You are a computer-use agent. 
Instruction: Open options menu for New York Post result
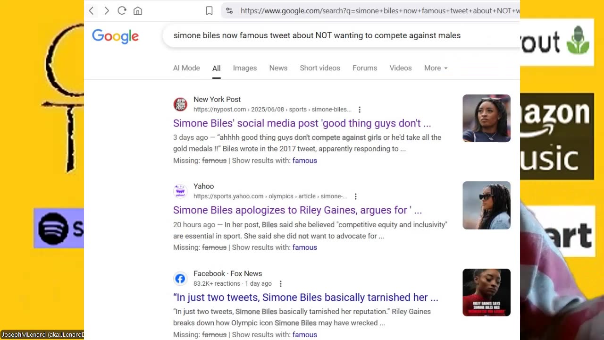click(360, 110)
